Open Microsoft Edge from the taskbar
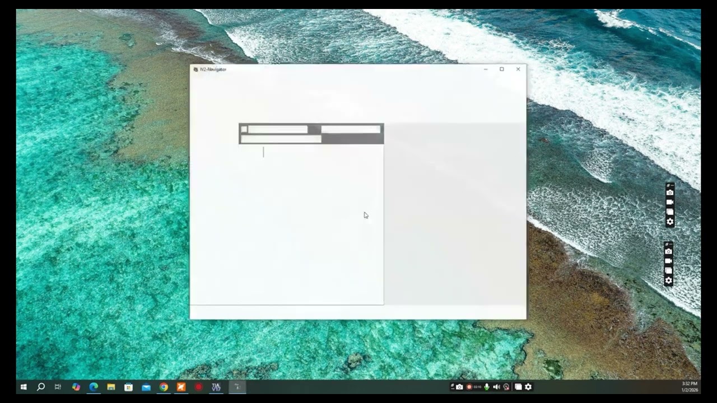The image size is (717, 403). point(94,387)
